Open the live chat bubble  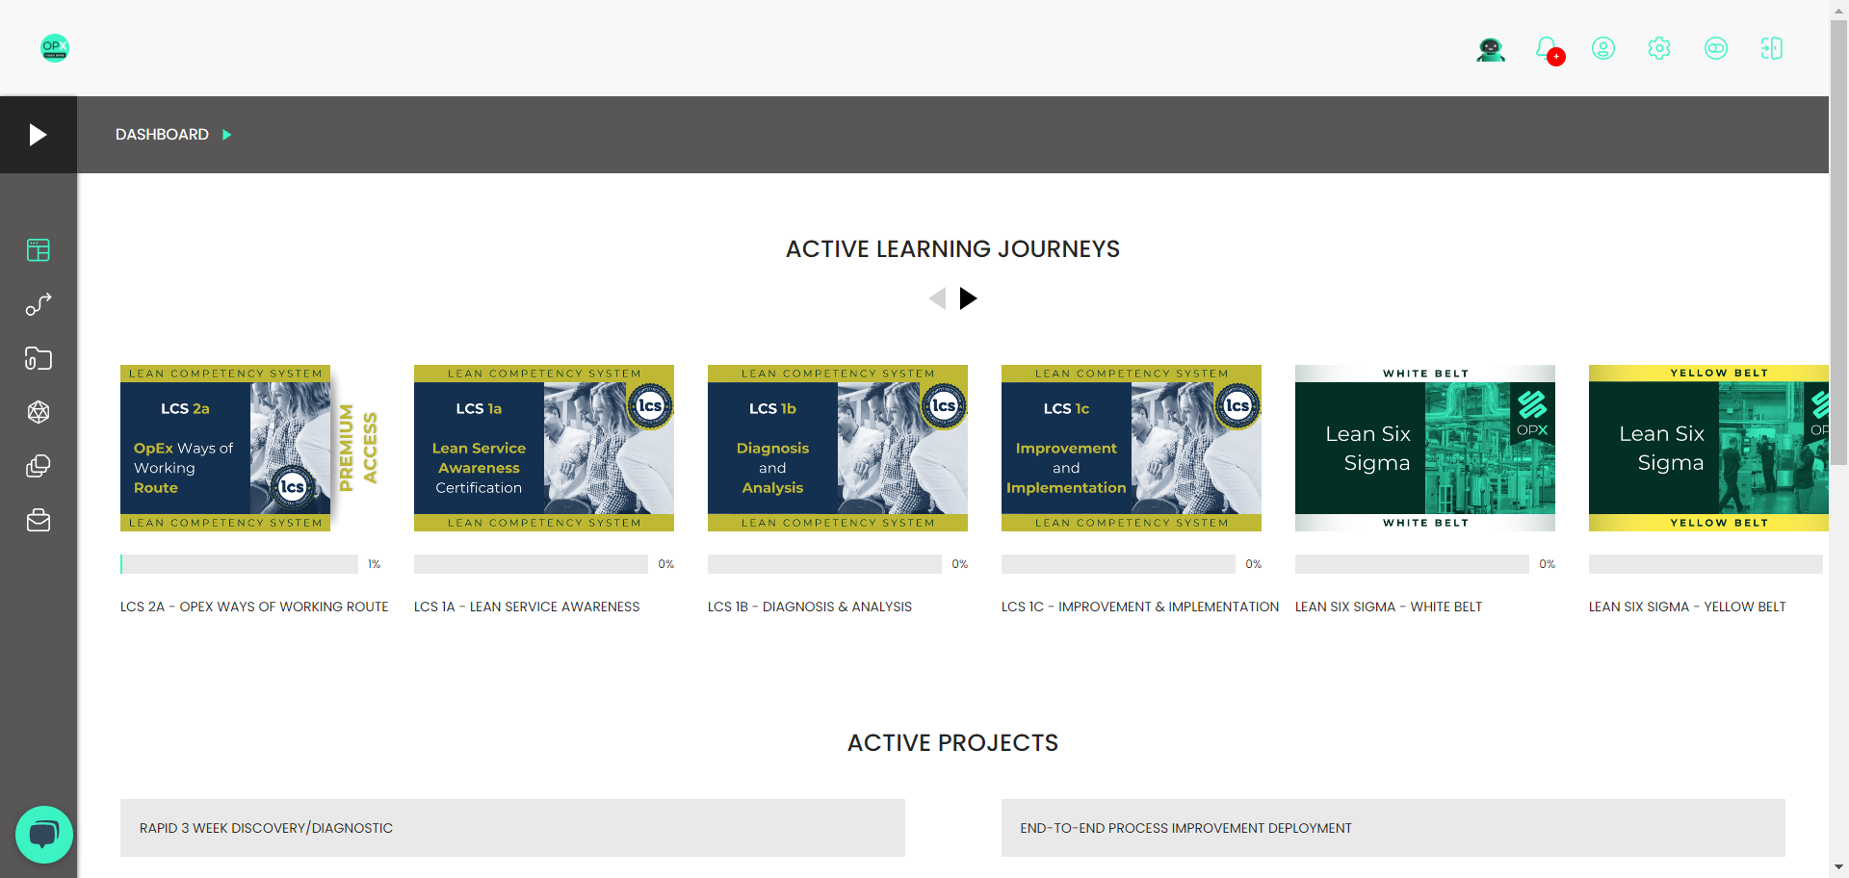[x=44, y=834]
